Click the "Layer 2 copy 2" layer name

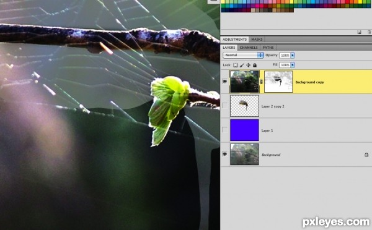pyautogui.click(x=273, y=106)
